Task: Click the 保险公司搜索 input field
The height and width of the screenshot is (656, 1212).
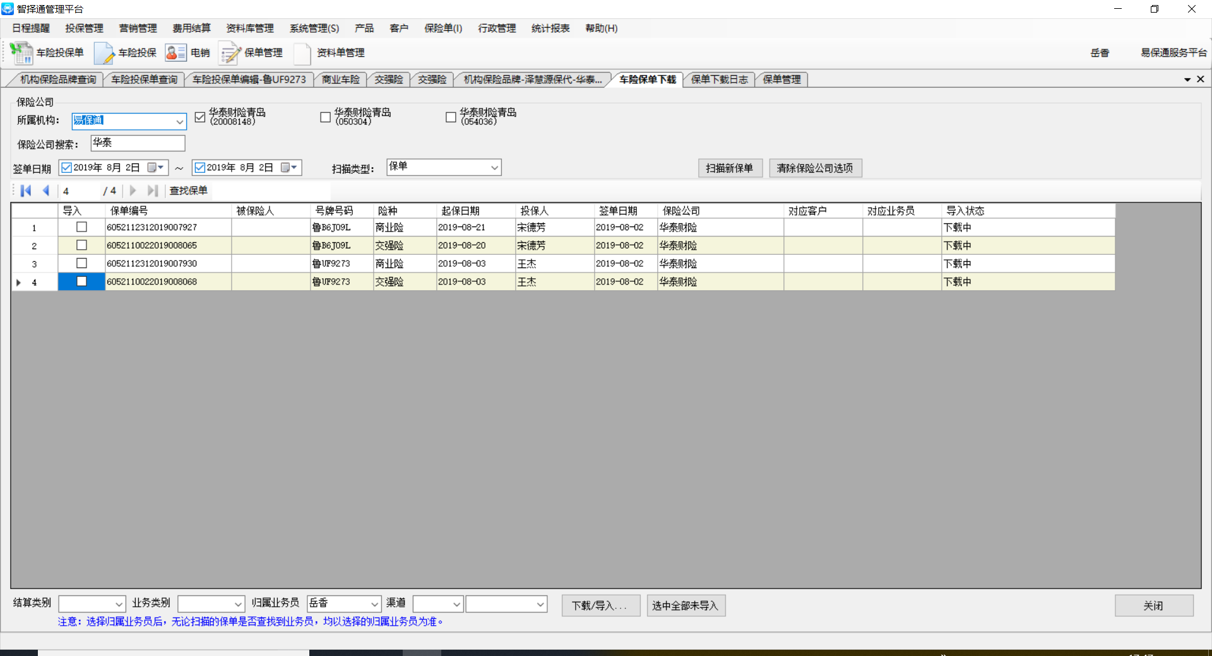Action: coord(138,144)
